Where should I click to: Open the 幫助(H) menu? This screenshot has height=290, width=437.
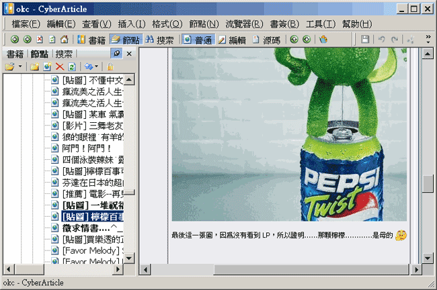(x=357, y=24)
